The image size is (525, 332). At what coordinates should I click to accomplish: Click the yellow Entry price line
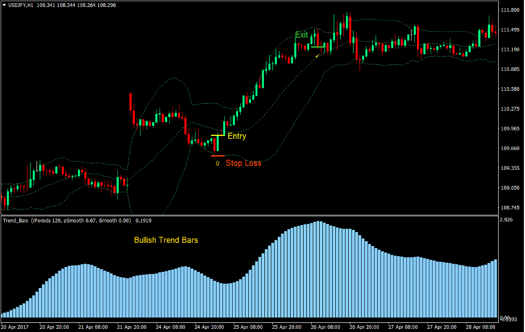pos(218,135)
